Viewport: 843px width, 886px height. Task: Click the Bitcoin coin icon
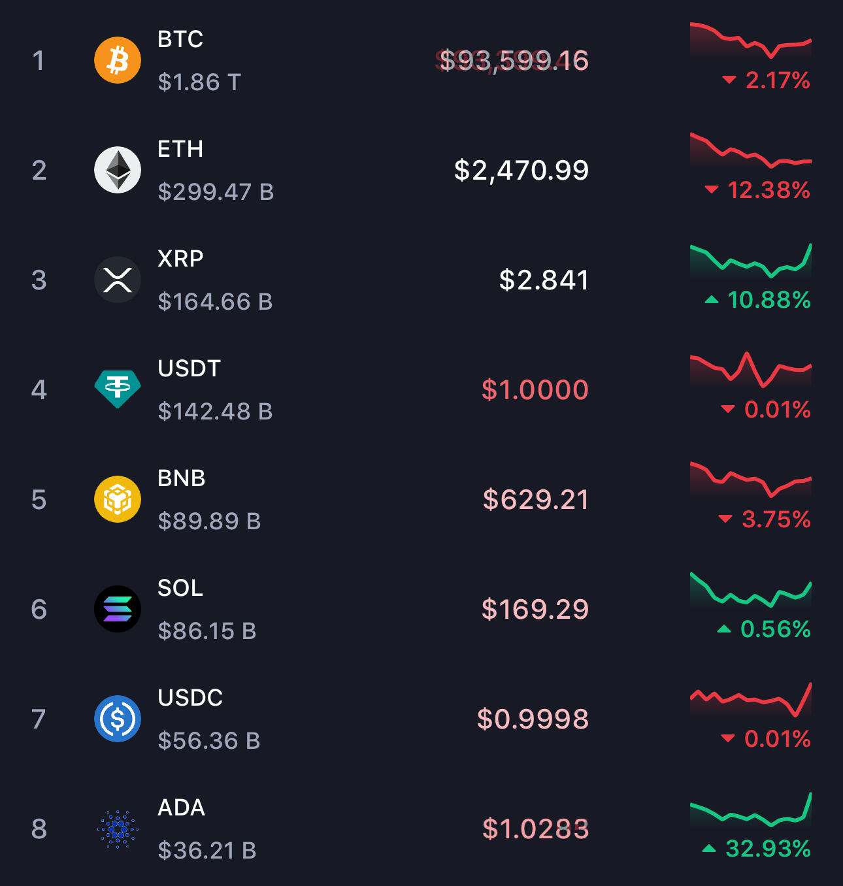tap(118, 60)
